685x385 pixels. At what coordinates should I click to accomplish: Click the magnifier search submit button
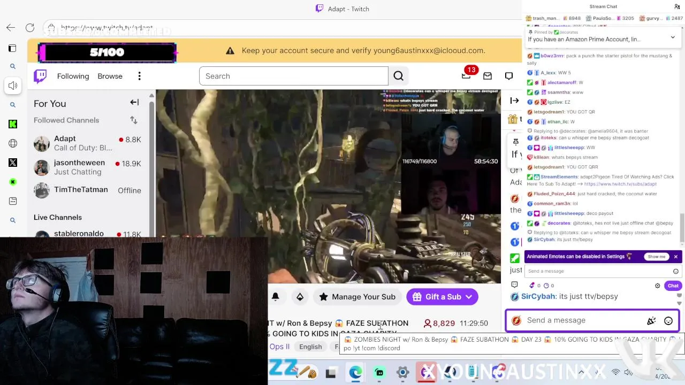pos(398,76)
